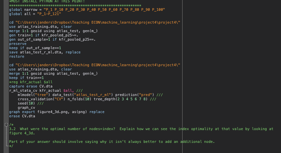Click the '3.2 What were the optimal number' comment
The height and width of the screenshot is (153, 281).
141,129
